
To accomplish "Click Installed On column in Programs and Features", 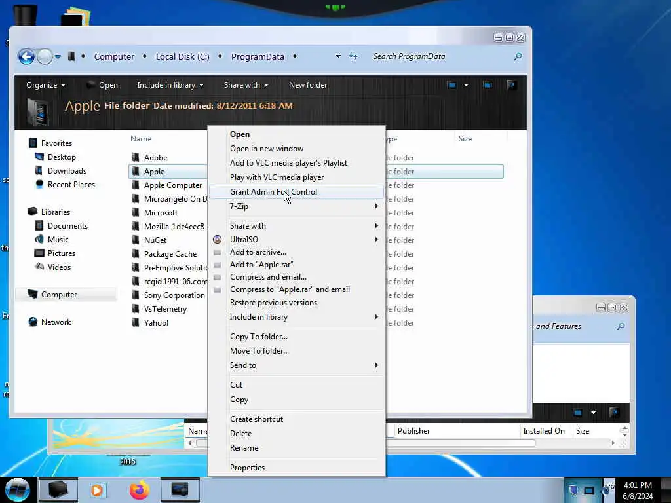I will click(544, 431).
